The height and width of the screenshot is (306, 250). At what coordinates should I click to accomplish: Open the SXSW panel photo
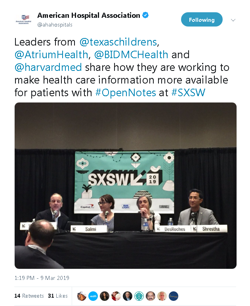(x=125, y=186)
